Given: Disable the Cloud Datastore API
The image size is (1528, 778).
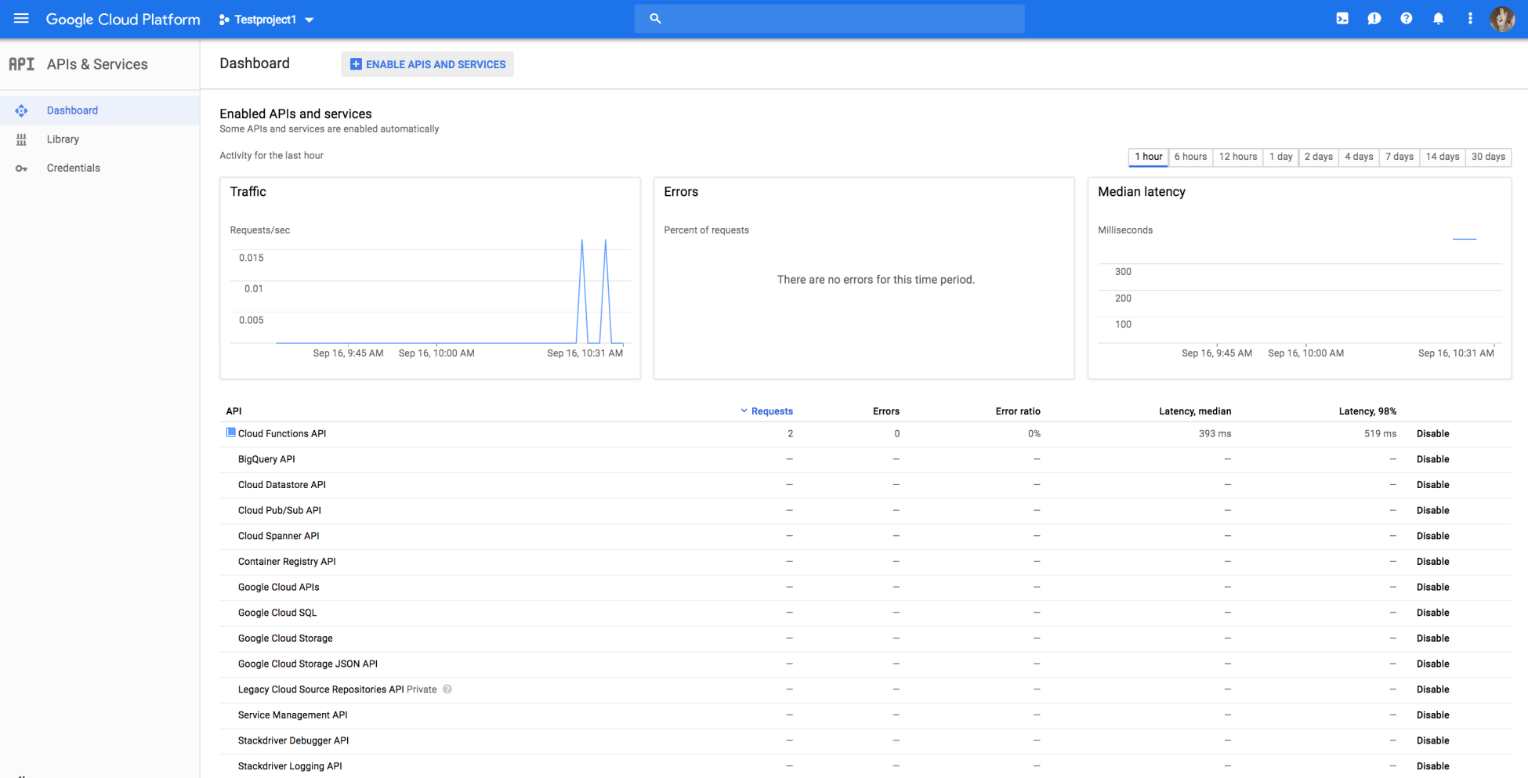Looking at the screenshot, I should click(1432, 485).
